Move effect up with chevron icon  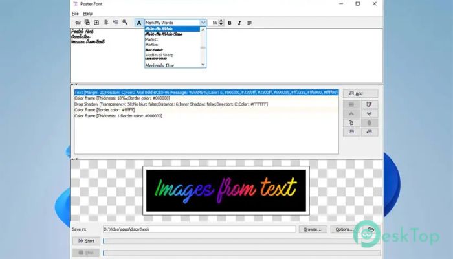point(351,113)
